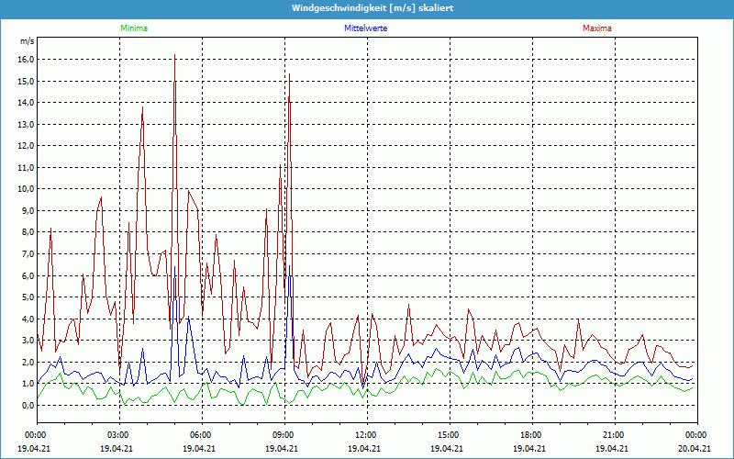Click the 2,0 y-axis value
Screen dimensions: 734x459
(x=28, y=362)
